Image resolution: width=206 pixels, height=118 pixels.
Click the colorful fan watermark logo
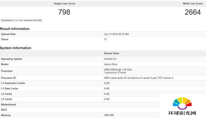coord(182,103)
